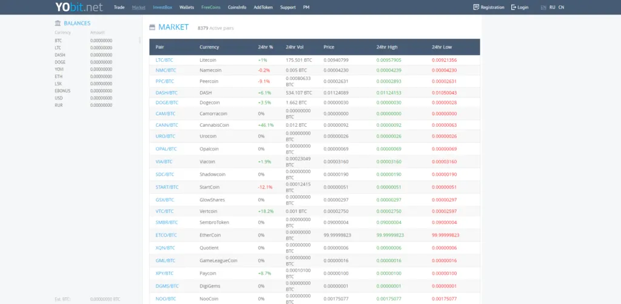Click the CannabisCoin +46.1% change value
Viewport: 621px width, 304px height.
click(x=266, y=125)
